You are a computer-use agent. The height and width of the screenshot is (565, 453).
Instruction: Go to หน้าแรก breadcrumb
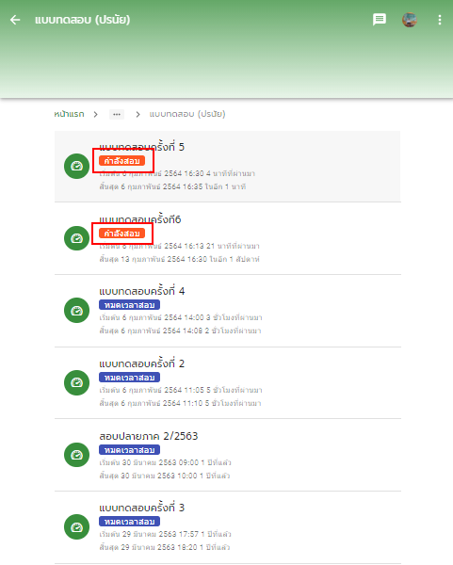click(69, 114)
